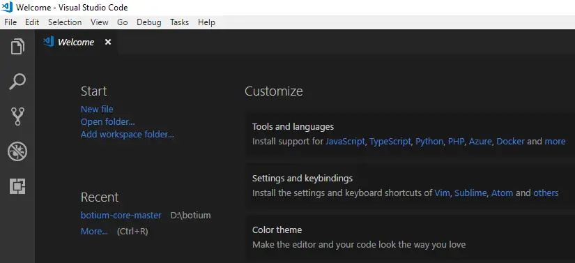Close the Welcome tab

tap(108, 42)
